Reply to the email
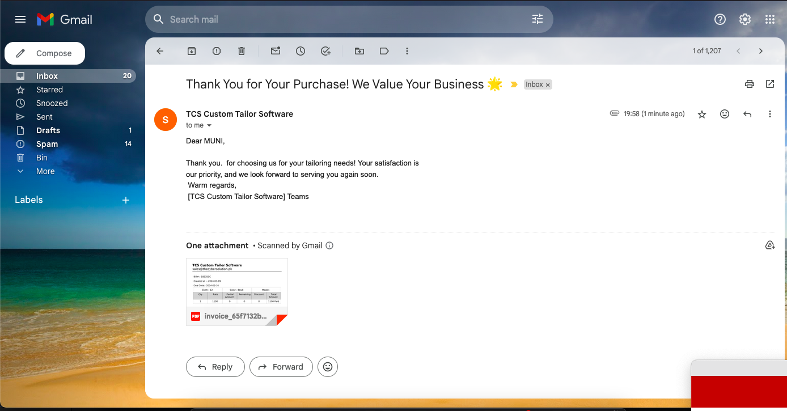Screen dimensions: 787x411 215,366
